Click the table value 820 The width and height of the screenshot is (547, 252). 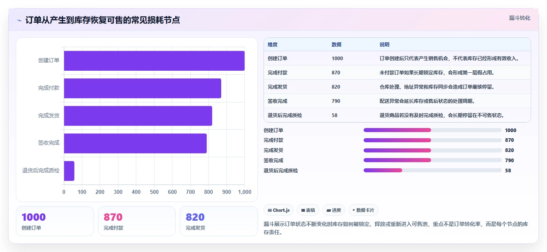[336, 87]
